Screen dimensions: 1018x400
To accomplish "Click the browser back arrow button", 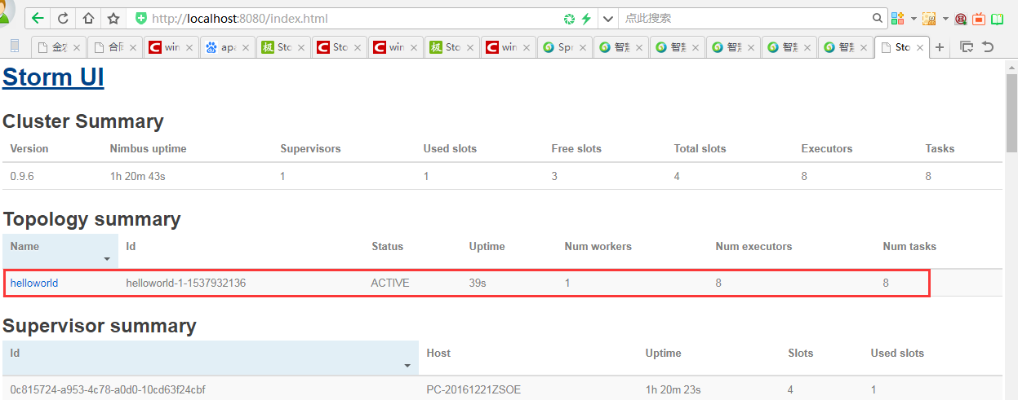I will click(38, 18).
